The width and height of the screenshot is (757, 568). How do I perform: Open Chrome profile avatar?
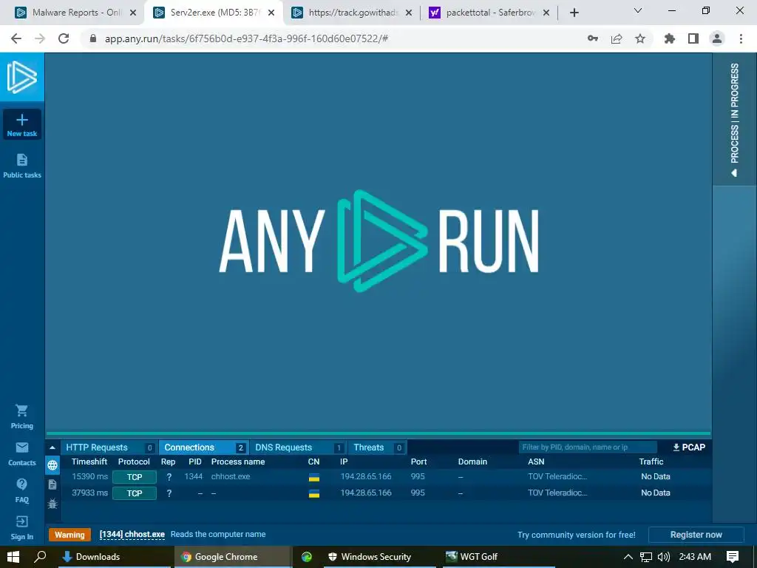coord(717,38)
